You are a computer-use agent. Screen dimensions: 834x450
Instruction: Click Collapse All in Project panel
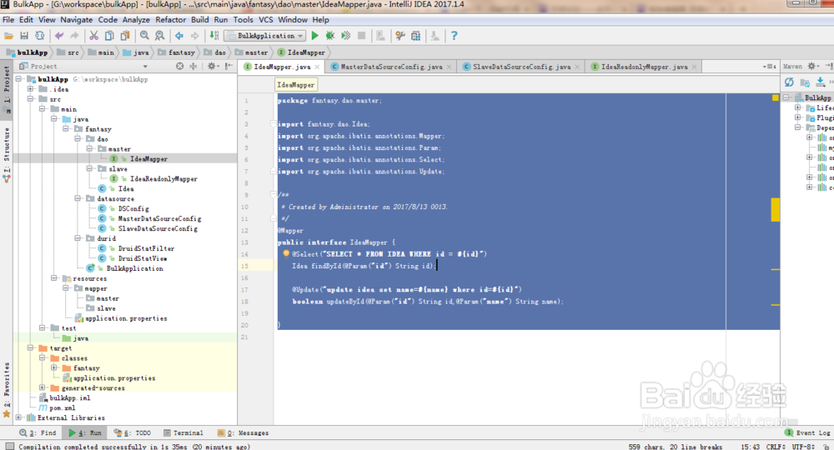click(193, 66)
